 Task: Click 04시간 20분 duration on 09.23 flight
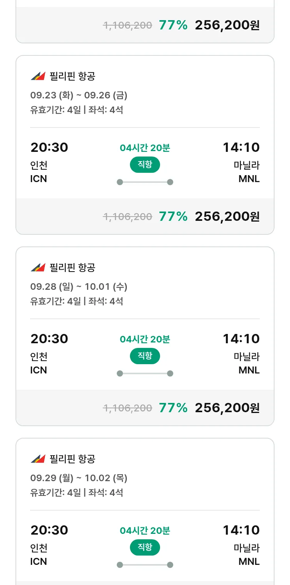(x=145, y=148)
